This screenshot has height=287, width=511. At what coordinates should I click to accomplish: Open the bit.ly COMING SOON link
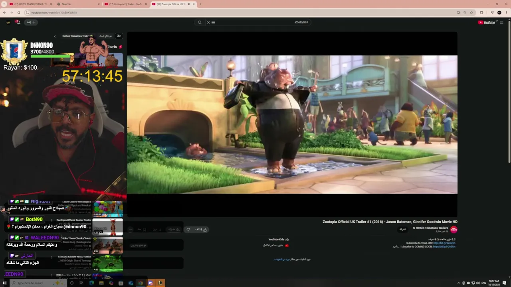[x=444, y=246]
